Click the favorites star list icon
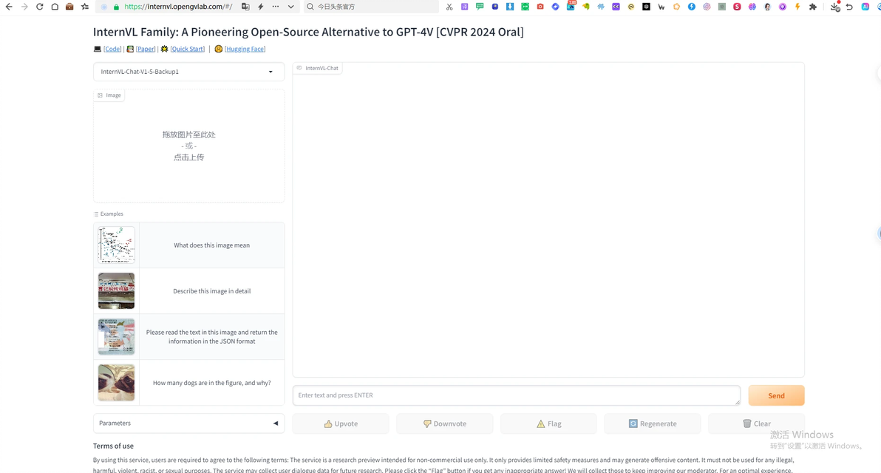This screenshot has height=473, width=881. coord(85,7)
